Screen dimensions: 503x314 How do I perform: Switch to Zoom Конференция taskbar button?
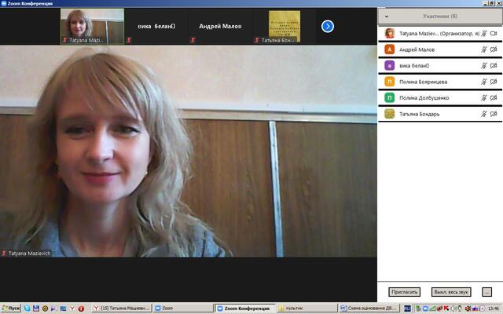click(x=245, y=309)
